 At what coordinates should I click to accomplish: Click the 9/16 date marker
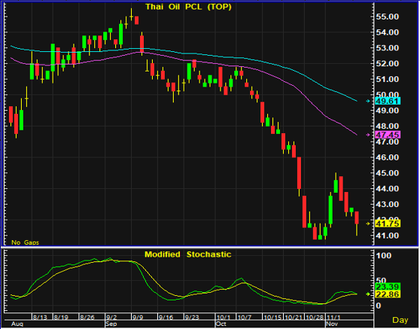click(166, 318)
